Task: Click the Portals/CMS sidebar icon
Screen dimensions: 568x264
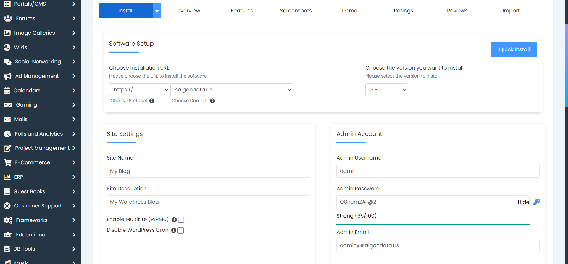Action: (x=7, y=4)
